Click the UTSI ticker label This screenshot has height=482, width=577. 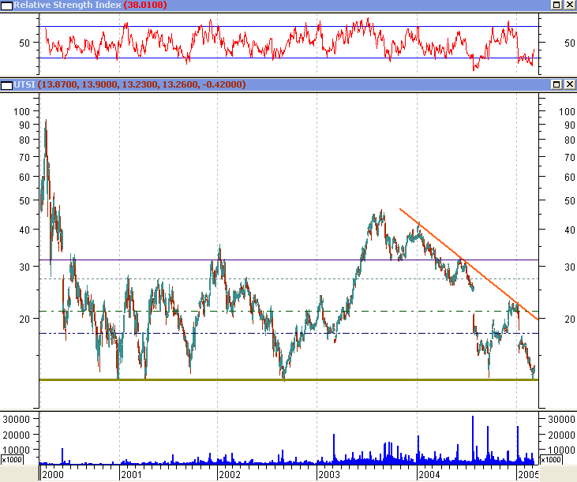point(24,84)
